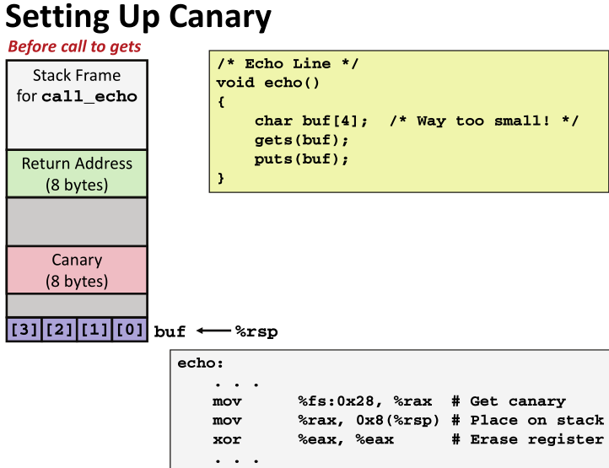Click the '/* Way too small! */' comment

pos(484,121)
